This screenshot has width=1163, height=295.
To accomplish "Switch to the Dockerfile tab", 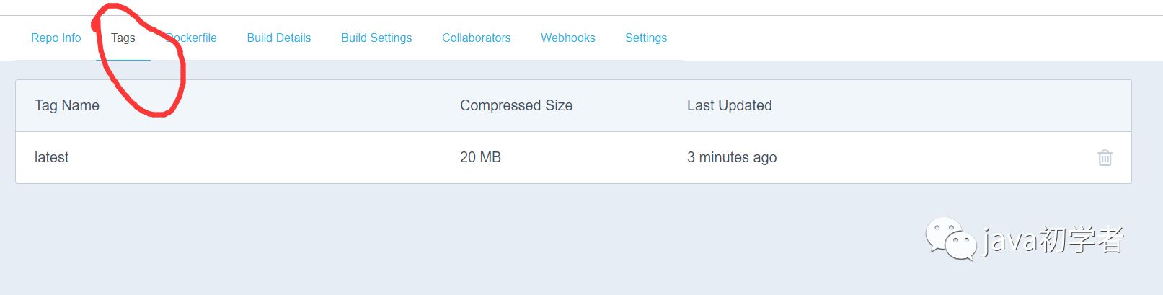I will (x=191, y=38).
